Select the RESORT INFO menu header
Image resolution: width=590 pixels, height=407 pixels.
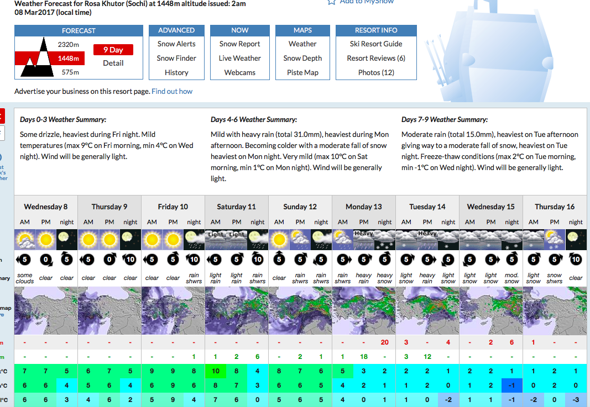(x=376, y=30)
